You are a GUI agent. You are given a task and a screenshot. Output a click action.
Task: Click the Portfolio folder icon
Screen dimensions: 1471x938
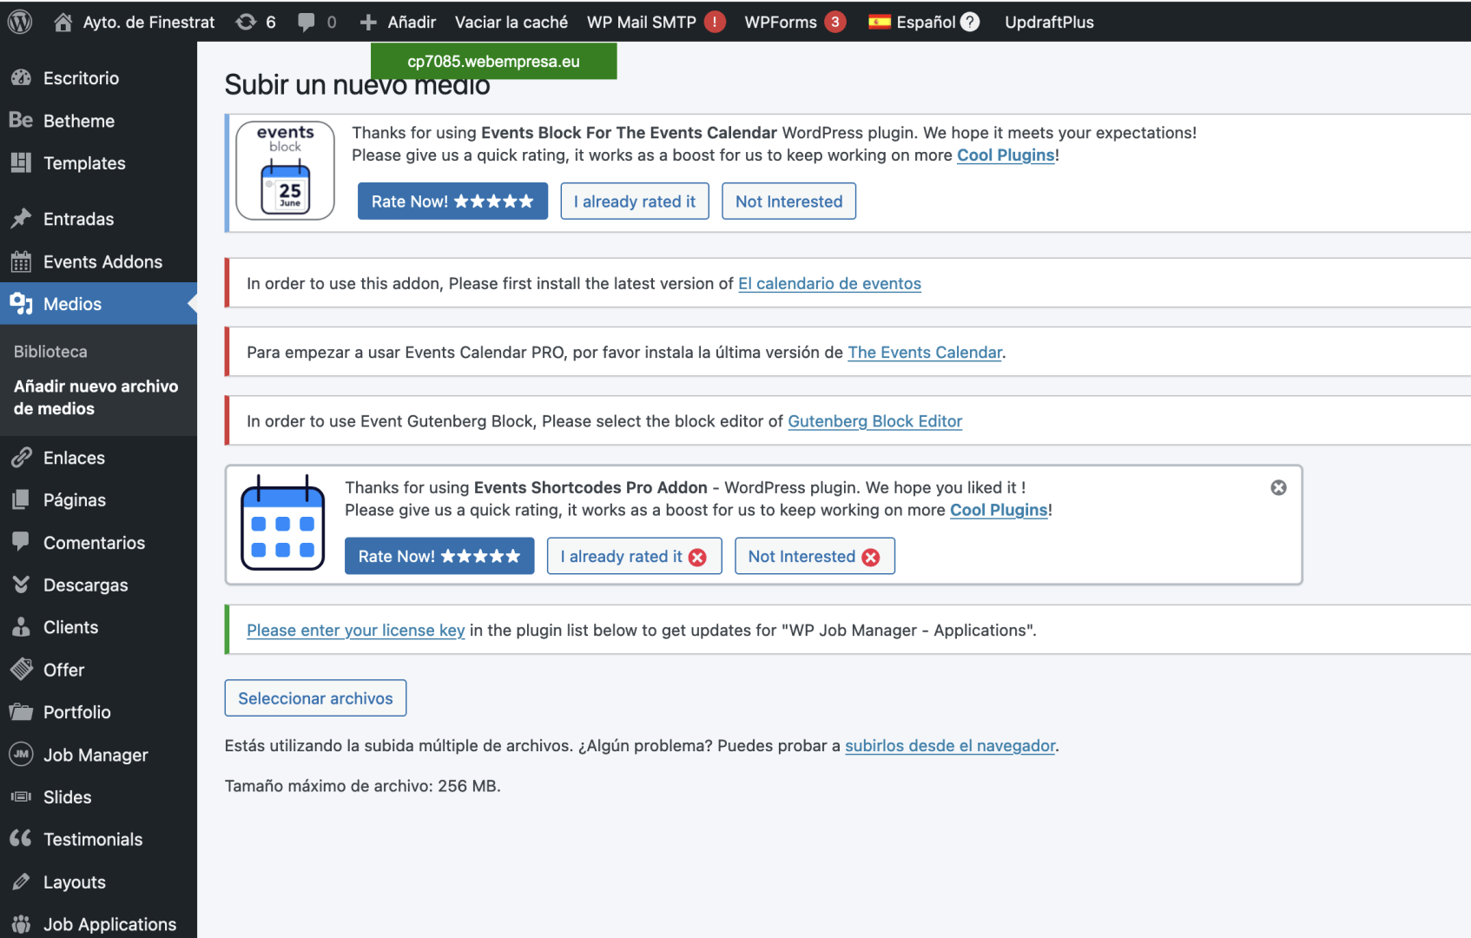coord(21,711)
